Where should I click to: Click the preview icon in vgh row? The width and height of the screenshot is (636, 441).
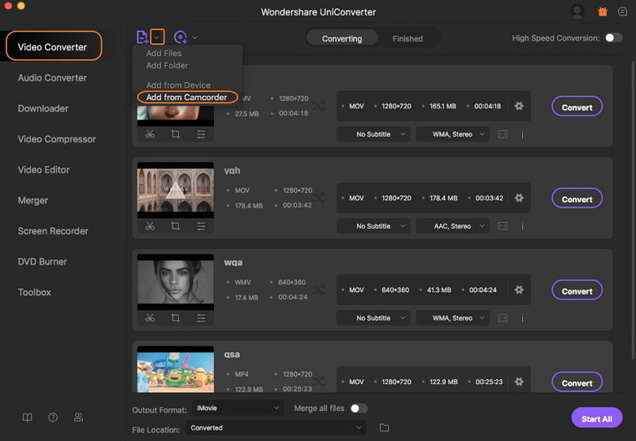502,226
